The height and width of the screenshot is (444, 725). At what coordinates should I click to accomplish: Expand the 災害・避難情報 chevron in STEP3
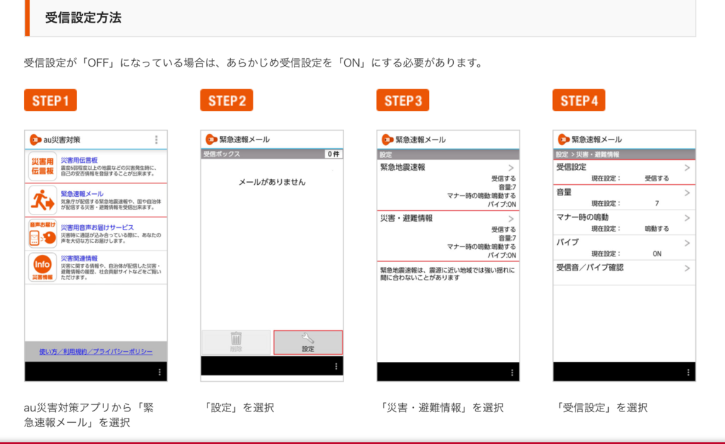click(511, 219)
